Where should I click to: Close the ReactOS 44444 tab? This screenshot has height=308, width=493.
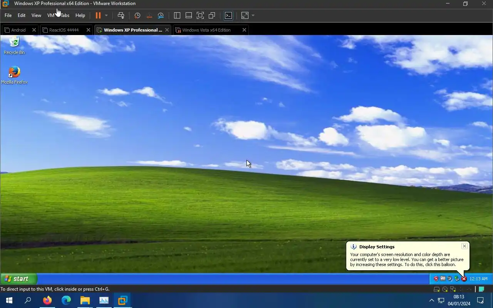(x=89, y=30)
